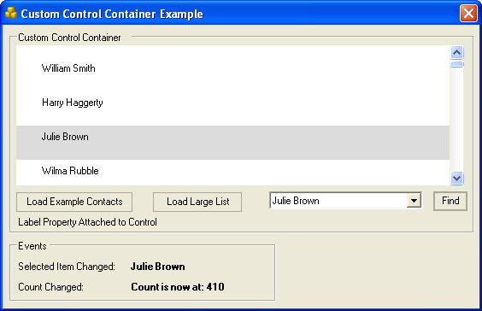Click the Load Large List button

[197, 202]
